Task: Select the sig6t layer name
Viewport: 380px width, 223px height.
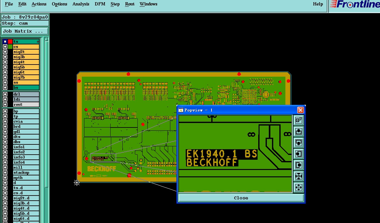Action: [x=26, y=72]
